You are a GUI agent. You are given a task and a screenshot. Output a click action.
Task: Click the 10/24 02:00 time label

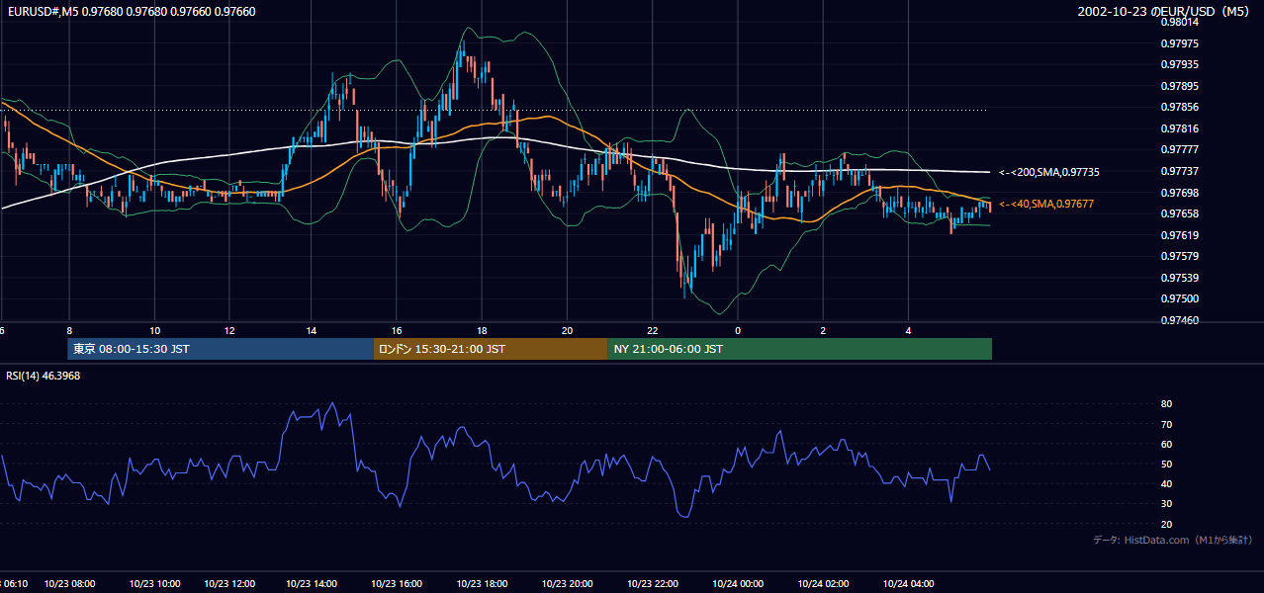(x=824, y=584)
